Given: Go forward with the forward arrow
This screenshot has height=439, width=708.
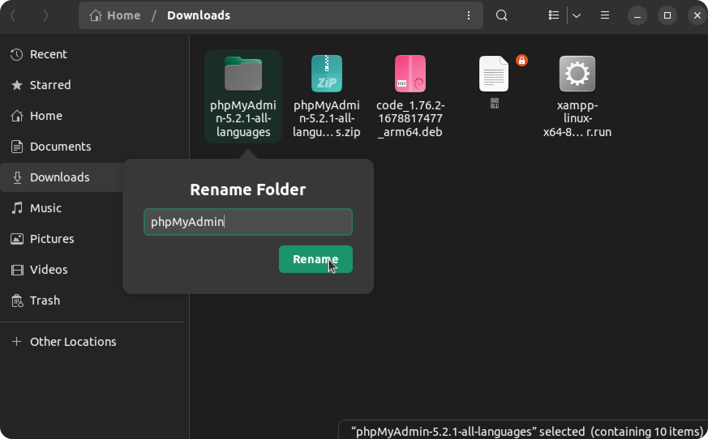Looking at the screenshot, I should (45, 15).
